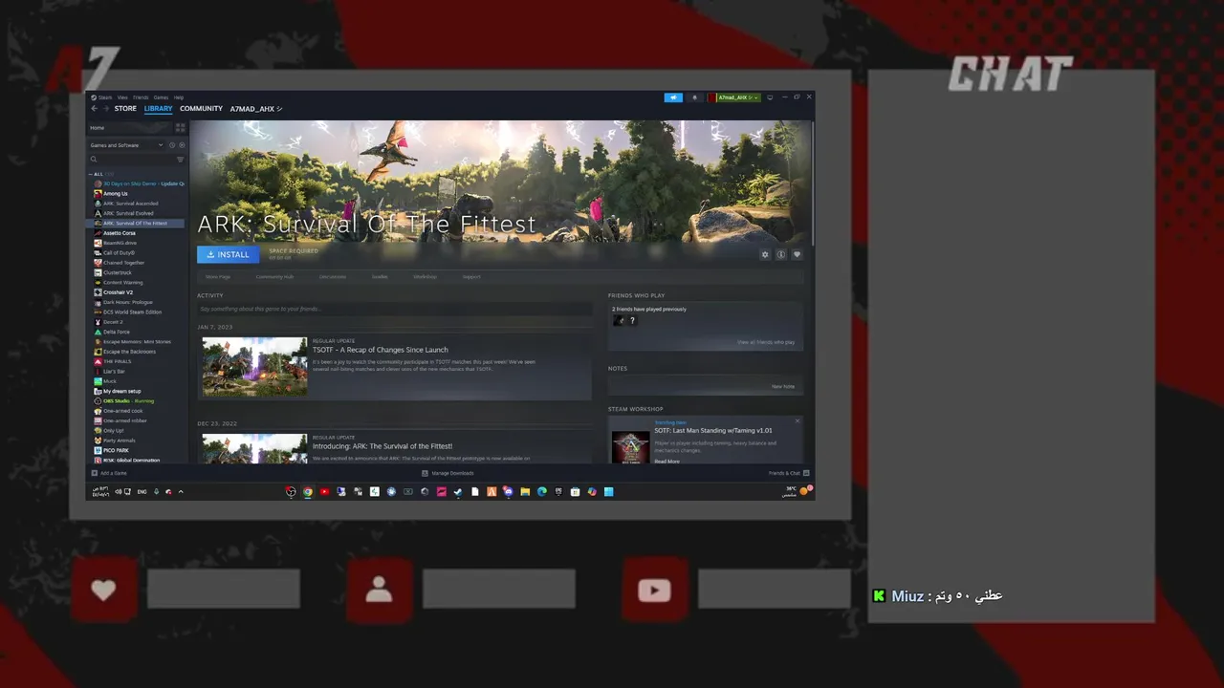Open advanced filter options icon
The width and height of the screenshot is (1224, 688).
[x=180, y=160]
